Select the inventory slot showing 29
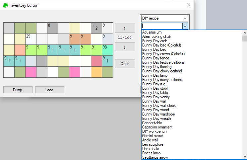 [x=31, y=39]
